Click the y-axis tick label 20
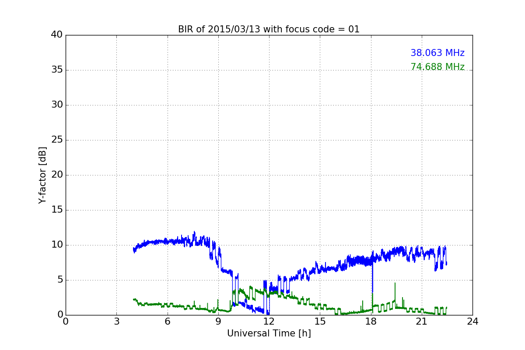525x350 pixels. pyautogui.click(x=56, y=175)
